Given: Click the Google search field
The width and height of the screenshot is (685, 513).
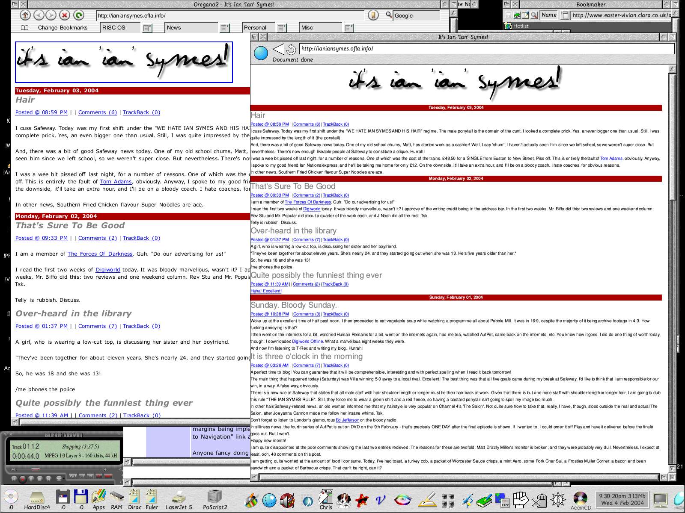Looking at the screenshot, I should (x=416, y=15).
